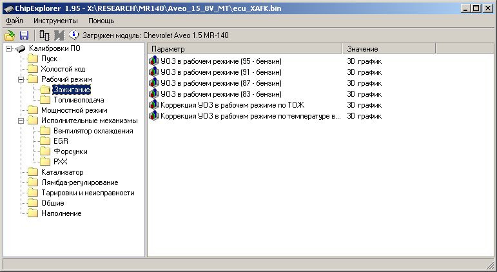Open the Файл menu
The width and height of the screenshot is (497, 272).
tap(14, 21)
